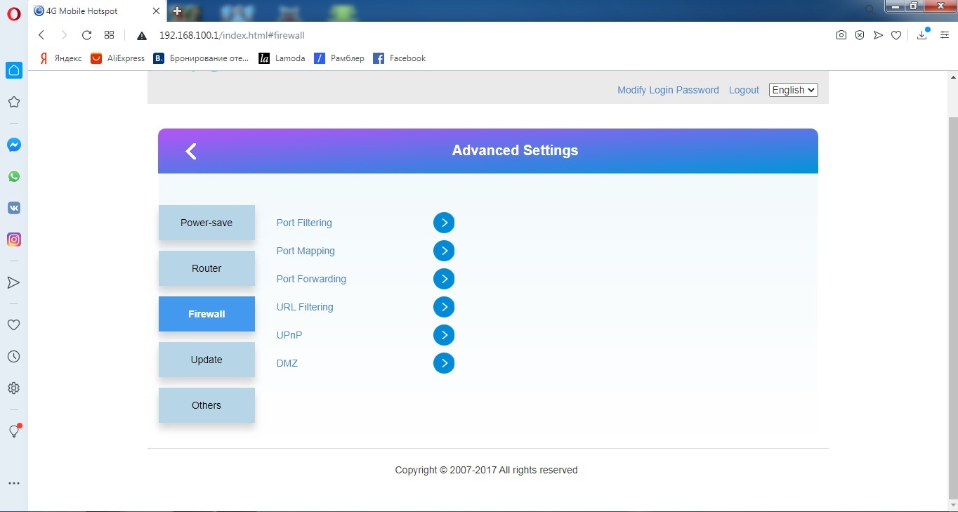
Task: Open the Update section tab
Action: pos(206,360)
